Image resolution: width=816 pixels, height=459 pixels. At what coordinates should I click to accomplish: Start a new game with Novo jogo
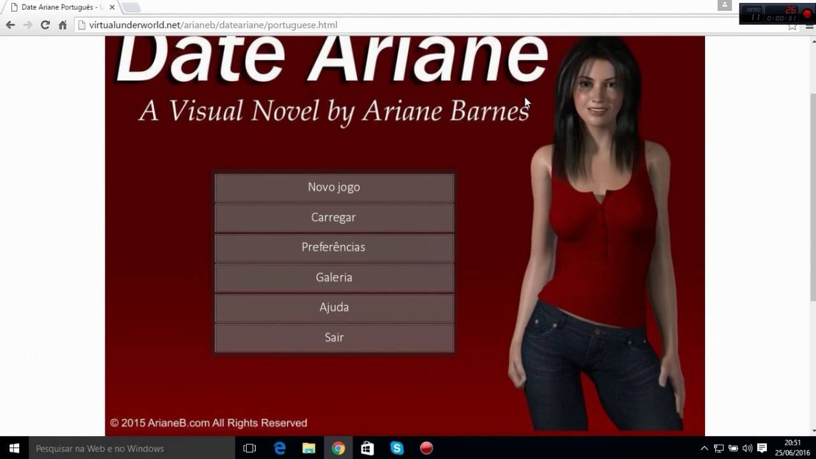334,187
